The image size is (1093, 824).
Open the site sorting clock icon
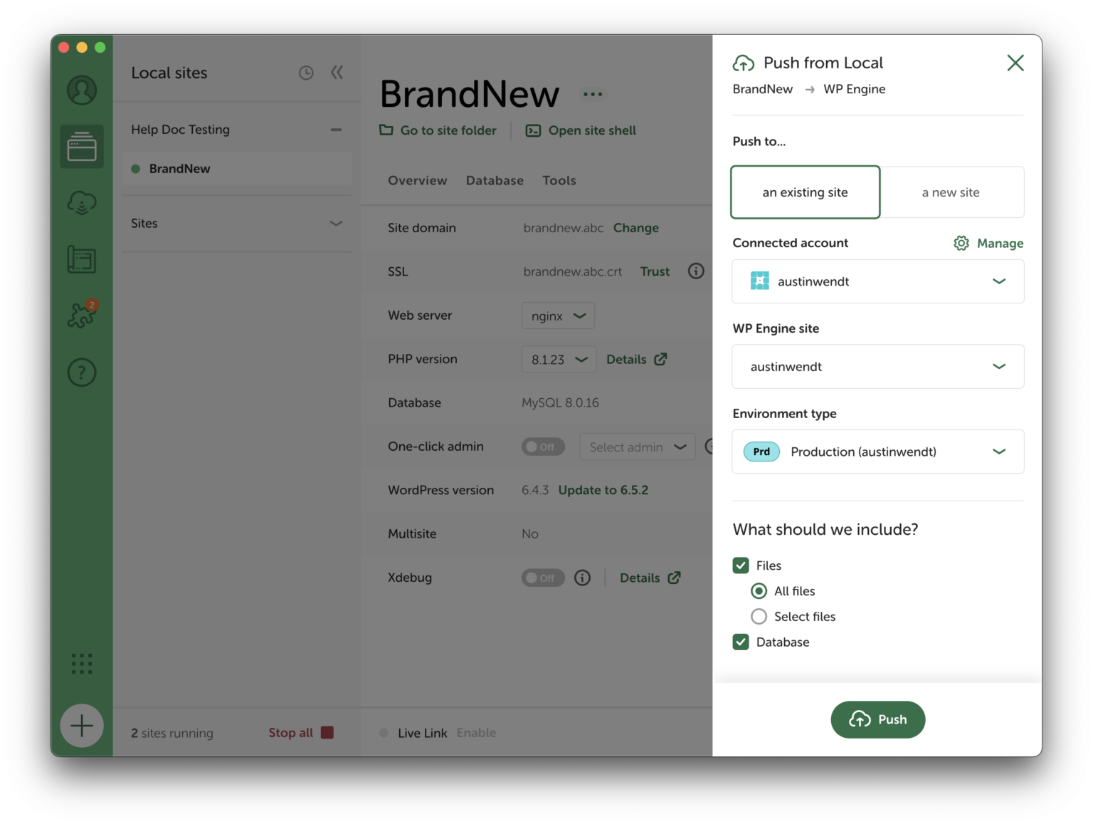(306, 73)
